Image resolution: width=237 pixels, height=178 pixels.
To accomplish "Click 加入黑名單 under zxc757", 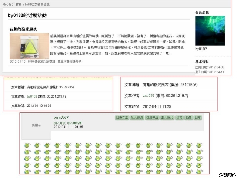I will click(74, 123).
